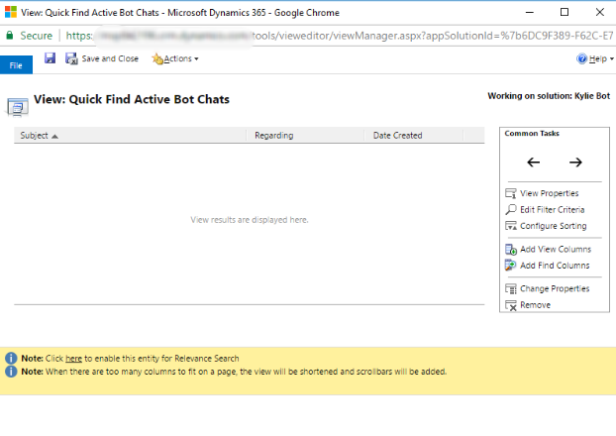616x436 pixels.
Task: Maximize the Chrome window
Action: click(x=565, y=12)
